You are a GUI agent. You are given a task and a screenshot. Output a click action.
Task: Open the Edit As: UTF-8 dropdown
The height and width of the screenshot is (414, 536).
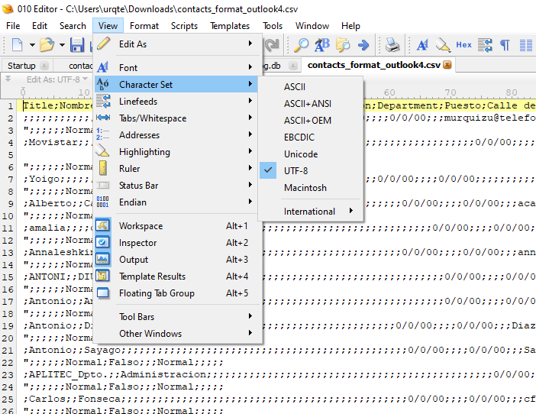pyautogui.click(x=53, y=79)
